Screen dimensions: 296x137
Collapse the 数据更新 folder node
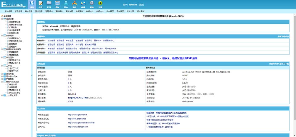point(2,36)
